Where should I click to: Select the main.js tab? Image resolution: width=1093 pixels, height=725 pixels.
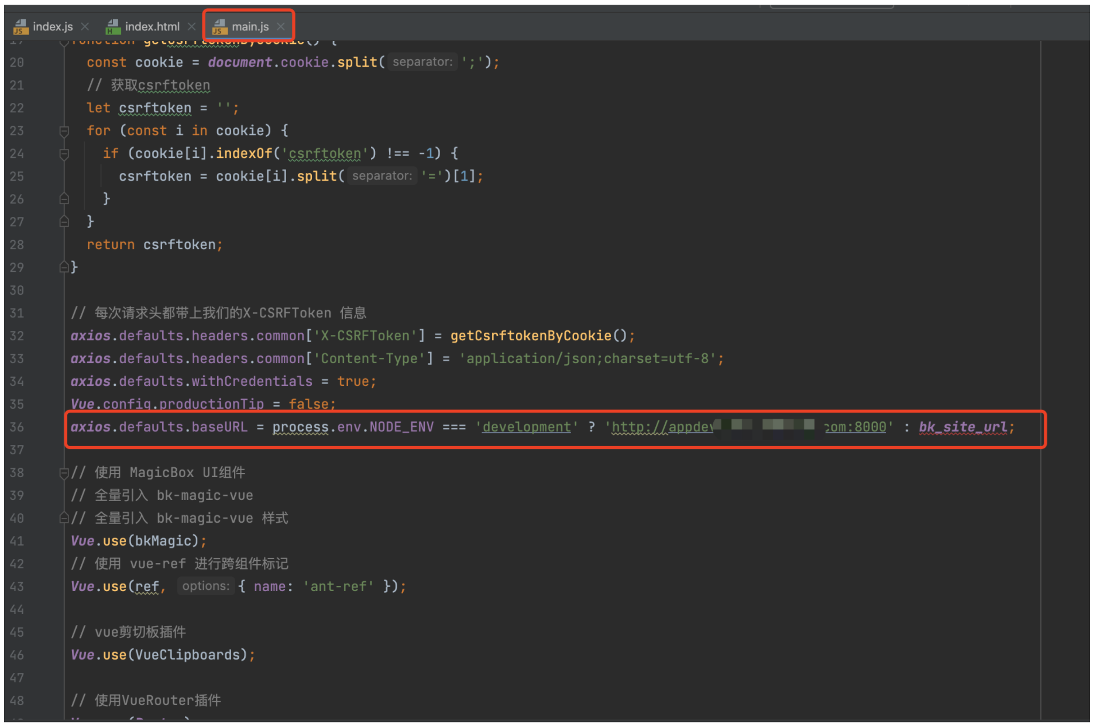250,26
